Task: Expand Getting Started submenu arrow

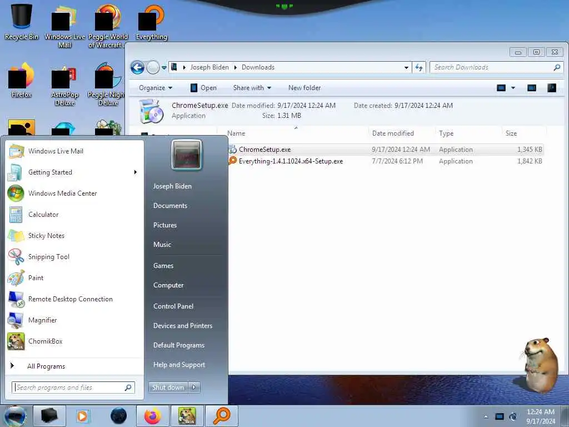Action: pos(136,172)
